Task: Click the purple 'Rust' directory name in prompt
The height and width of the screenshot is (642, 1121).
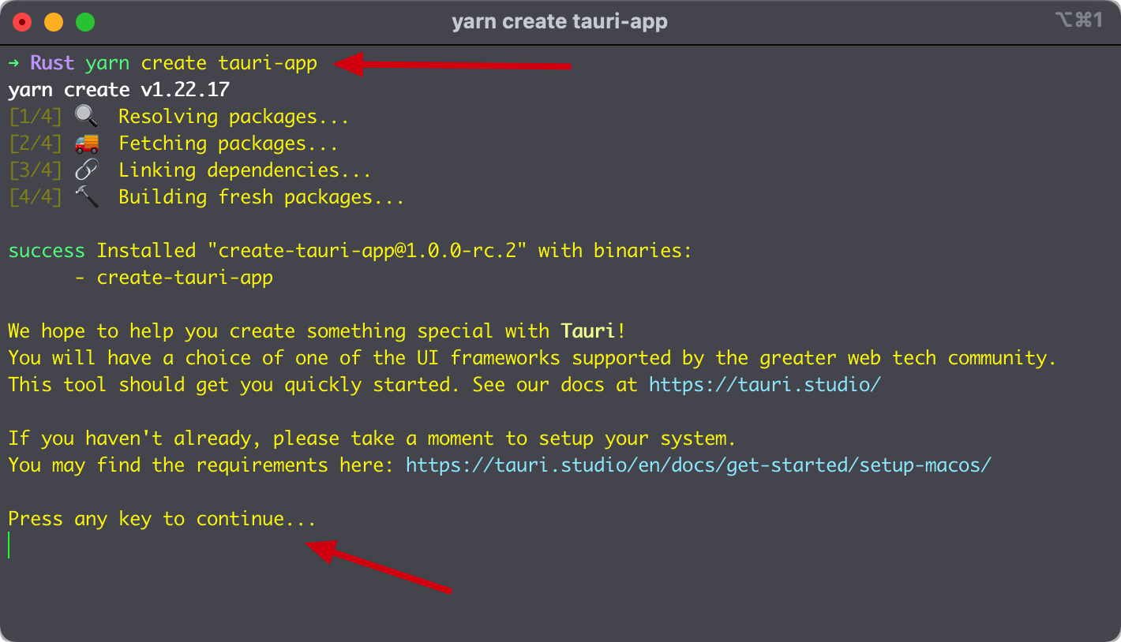Action: (x=52, y=64)
